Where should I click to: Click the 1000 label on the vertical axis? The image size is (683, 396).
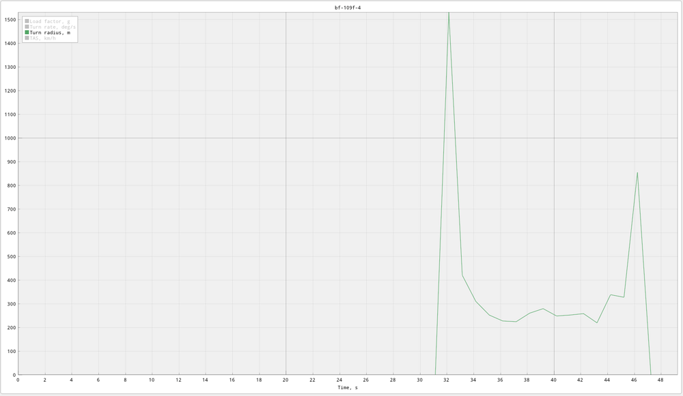point(10,138)
